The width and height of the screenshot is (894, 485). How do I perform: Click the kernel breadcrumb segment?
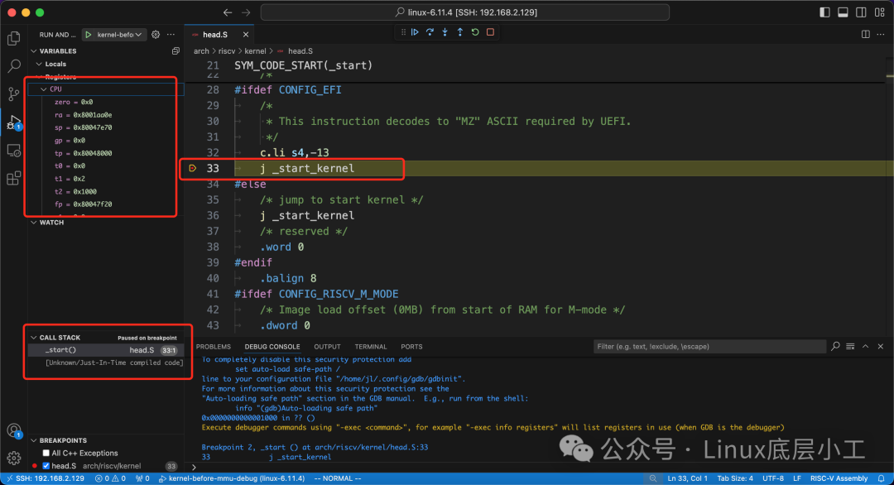click(x=255, y=51)
